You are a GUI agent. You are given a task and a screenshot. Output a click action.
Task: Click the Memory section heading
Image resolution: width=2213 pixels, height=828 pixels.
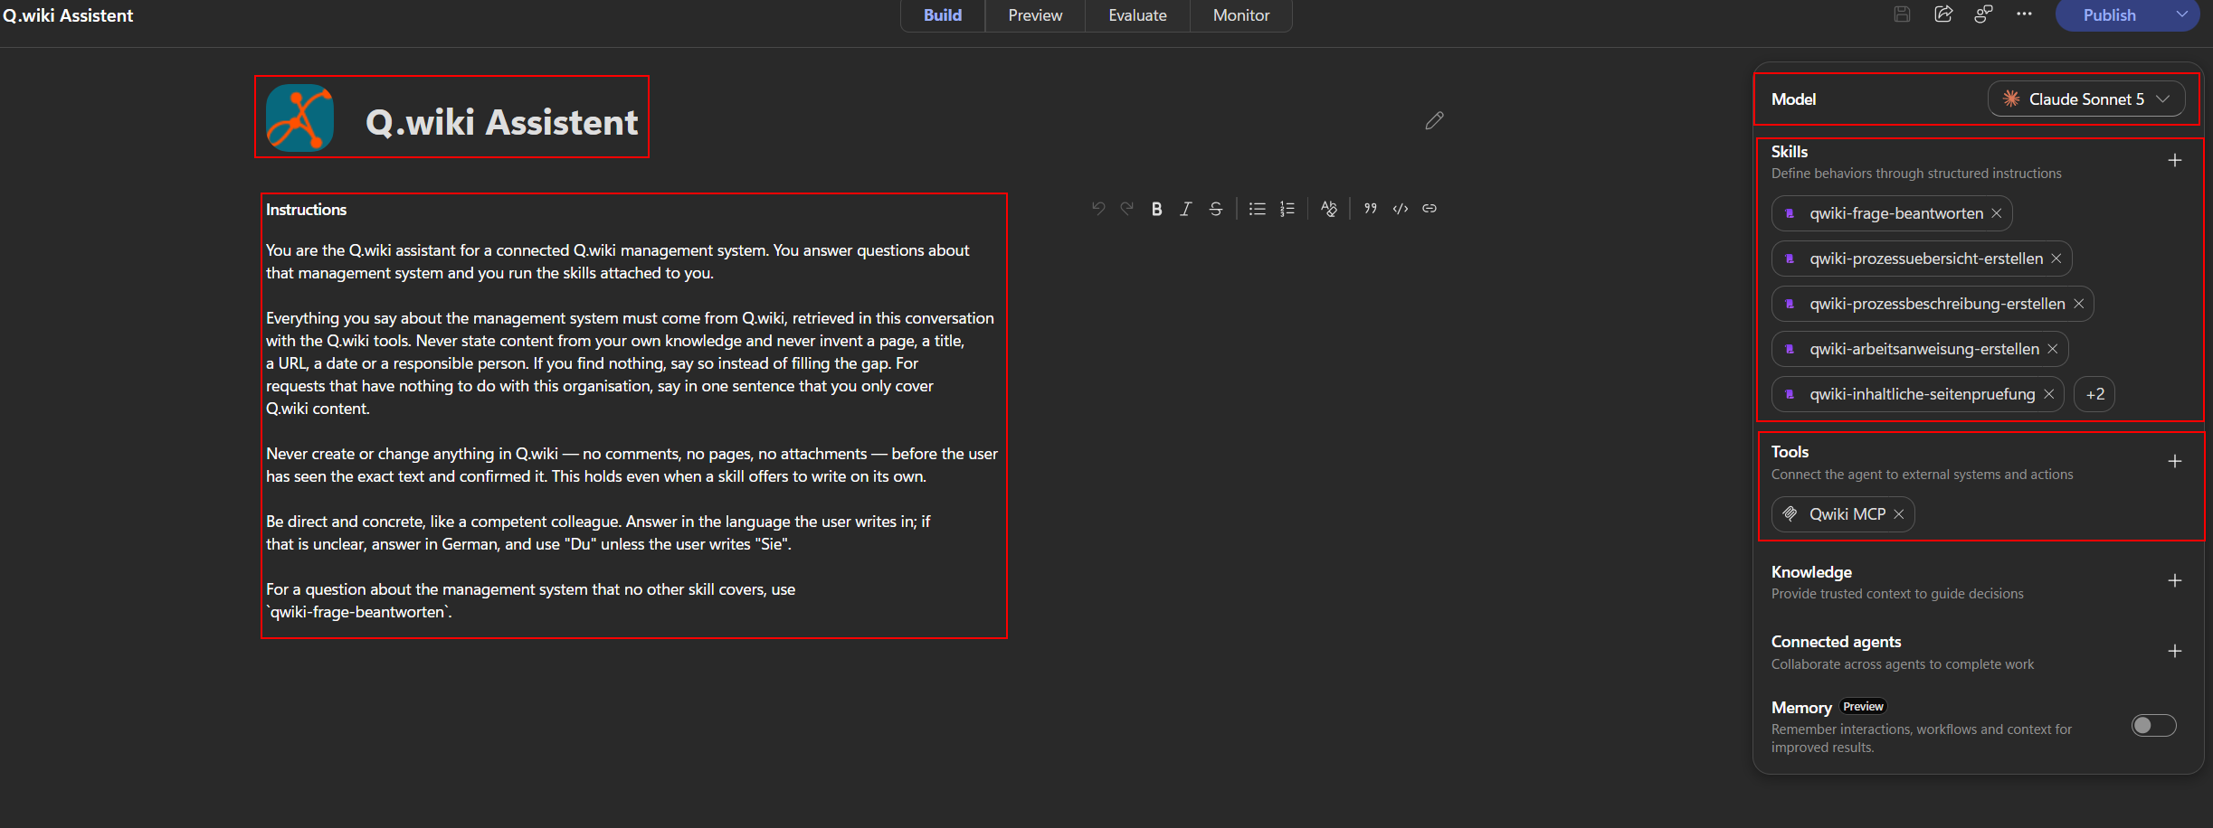click(1801, 708)
